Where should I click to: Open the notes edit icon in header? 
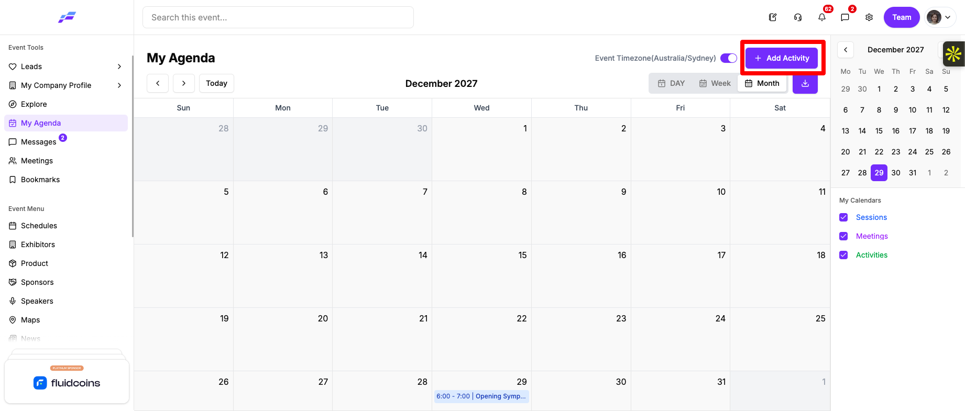coord(773,17)
